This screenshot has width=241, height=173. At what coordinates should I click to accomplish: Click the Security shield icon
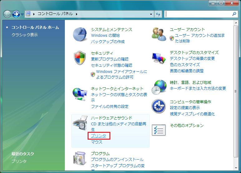80,58
